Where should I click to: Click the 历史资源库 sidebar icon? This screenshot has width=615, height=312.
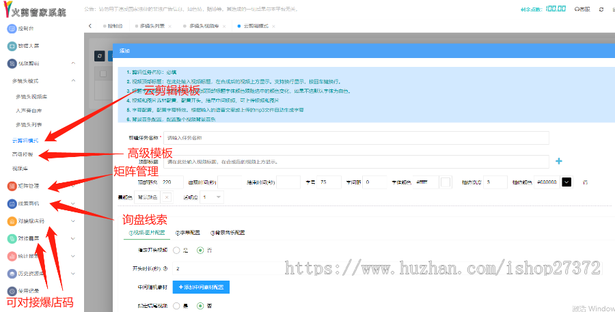(x=12, y=274)
